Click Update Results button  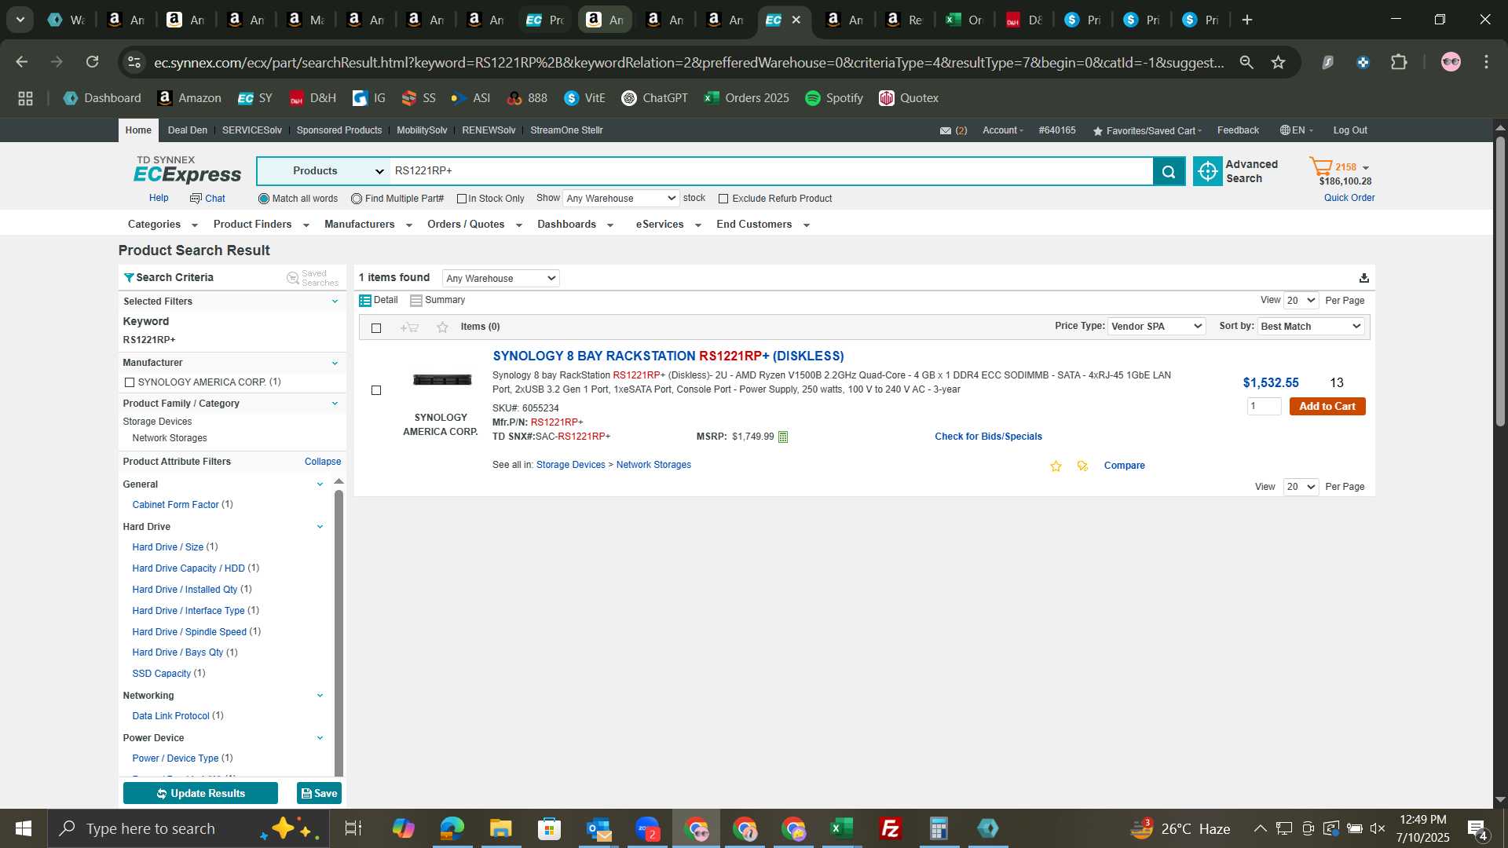tap(200, 794)
